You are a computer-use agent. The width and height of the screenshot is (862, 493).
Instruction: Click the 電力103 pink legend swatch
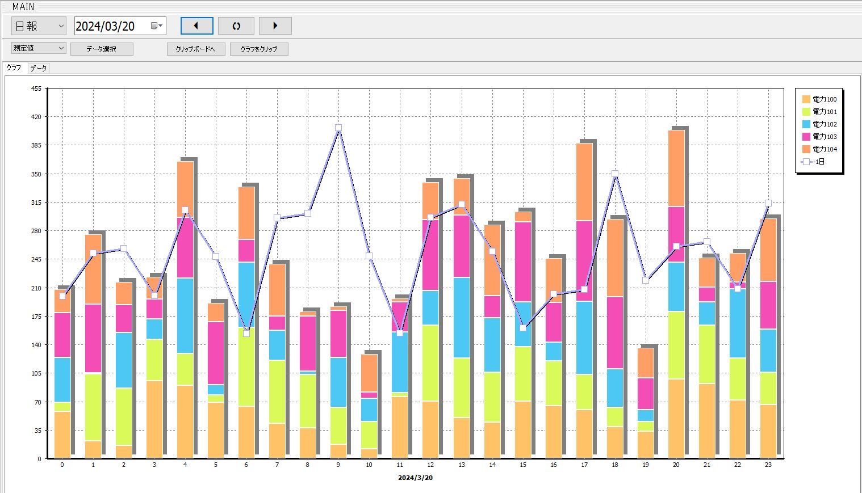tap(806, 137)
